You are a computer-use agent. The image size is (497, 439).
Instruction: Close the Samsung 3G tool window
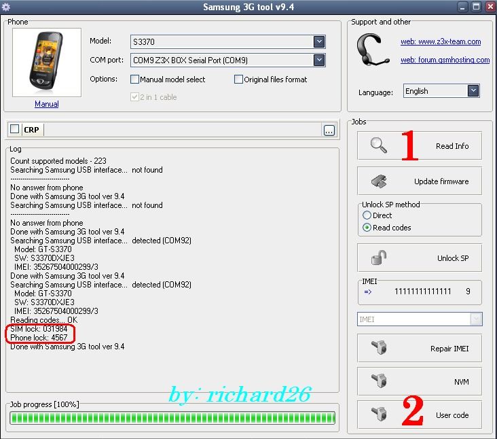point(490,7)
